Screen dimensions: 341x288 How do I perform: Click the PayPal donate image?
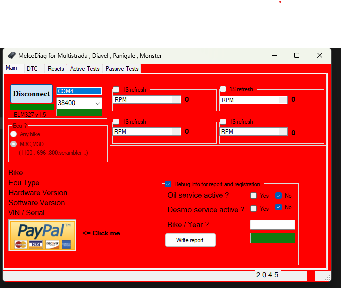[42, 235]
